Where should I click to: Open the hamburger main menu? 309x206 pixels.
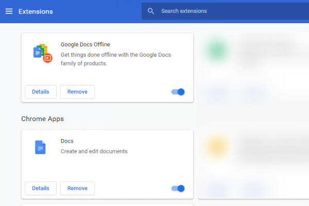(x=9, y=11)
